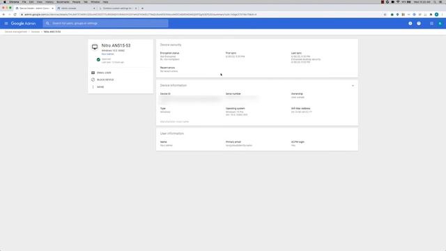Click the Chrome profile avatar in the toolbar

coord(436,15)
